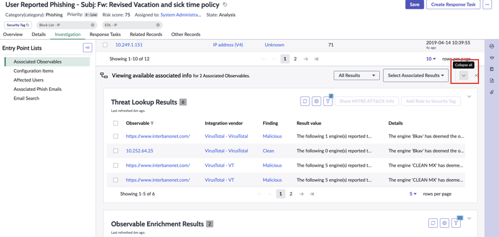Open the paperclip attachments icon in sidebar
This screenshot has width=499, height=237.
pyautogui.click(x=492, y=92)
